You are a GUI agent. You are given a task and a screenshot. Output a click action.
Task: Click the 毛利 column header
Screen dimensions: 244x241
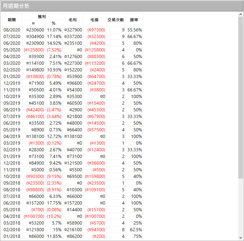73,20
